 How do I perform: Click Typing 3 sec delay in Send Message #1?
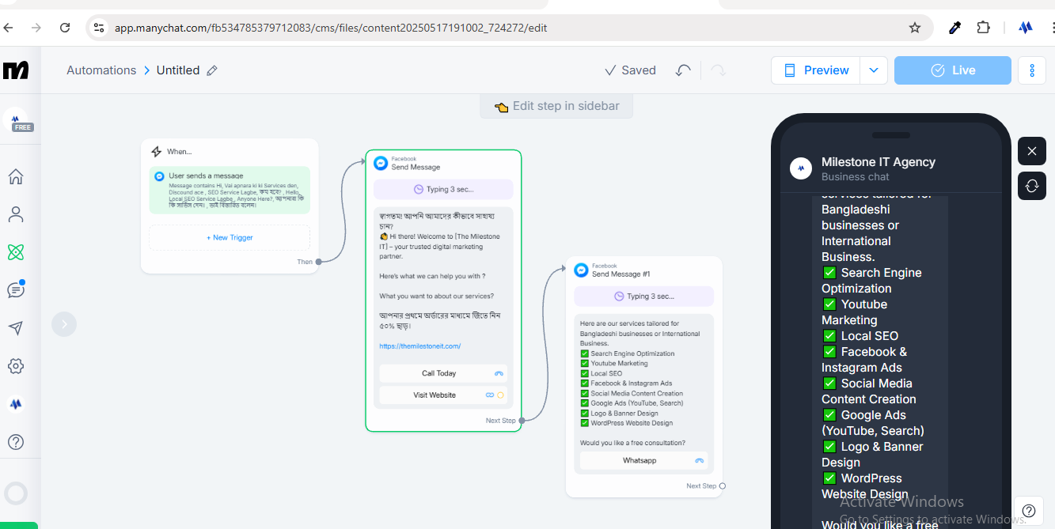pos(644,296)
